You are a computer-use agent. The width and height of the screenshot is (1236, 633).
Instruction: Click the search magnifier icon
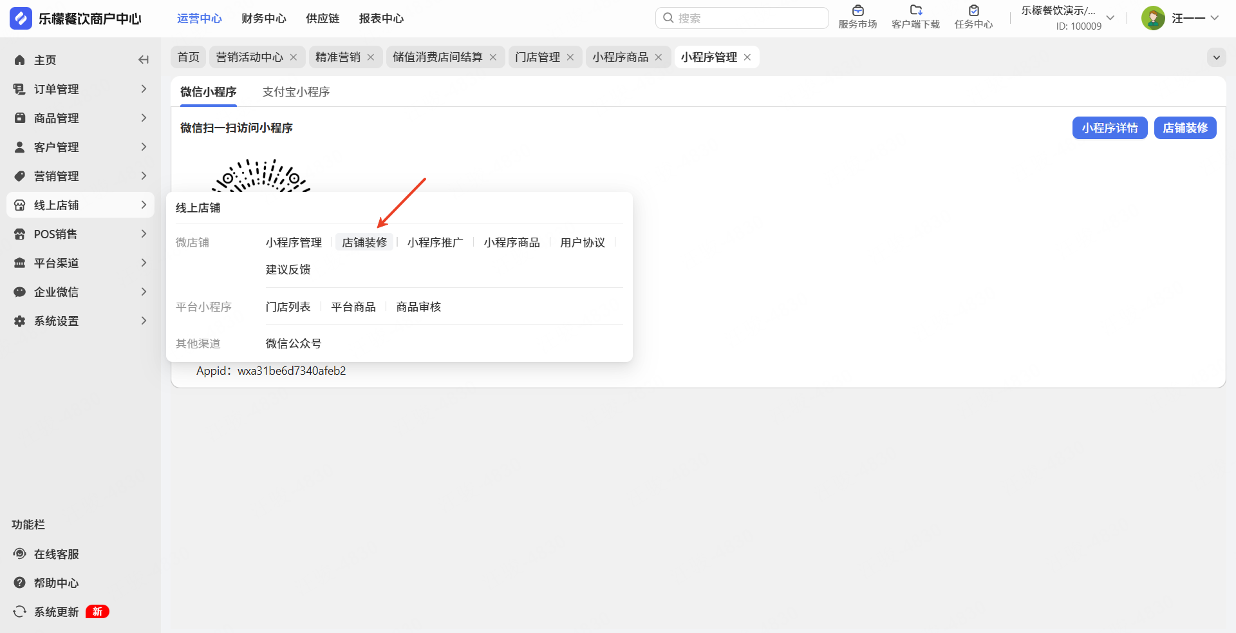point(668,18)
